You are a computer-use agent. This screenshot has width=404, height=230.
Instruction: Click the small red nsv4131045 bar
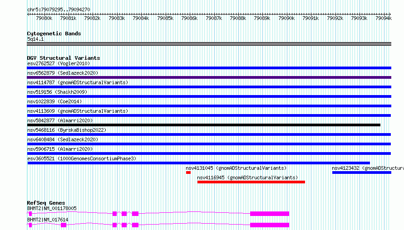(x=188, y=172)
